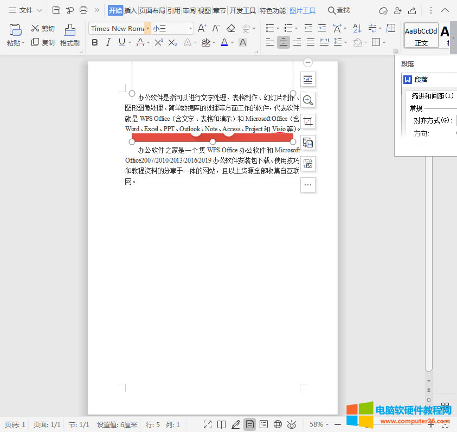Click the sort icon in paragraph group
The height and width of the screenshot is (432, 457).
click(x=357, y=28)
